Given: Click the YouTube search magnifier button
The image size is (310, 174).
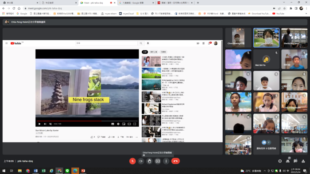Looking at the screenshot, I should tap(141, 43).
